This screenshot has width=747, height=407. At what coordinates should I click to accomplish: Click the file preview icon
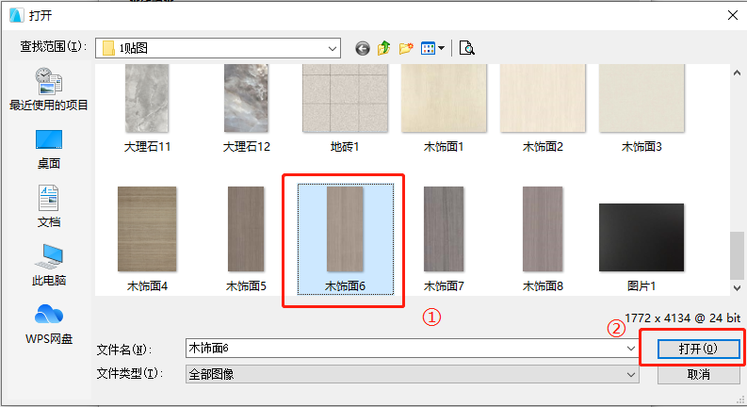tap(466, 48)
